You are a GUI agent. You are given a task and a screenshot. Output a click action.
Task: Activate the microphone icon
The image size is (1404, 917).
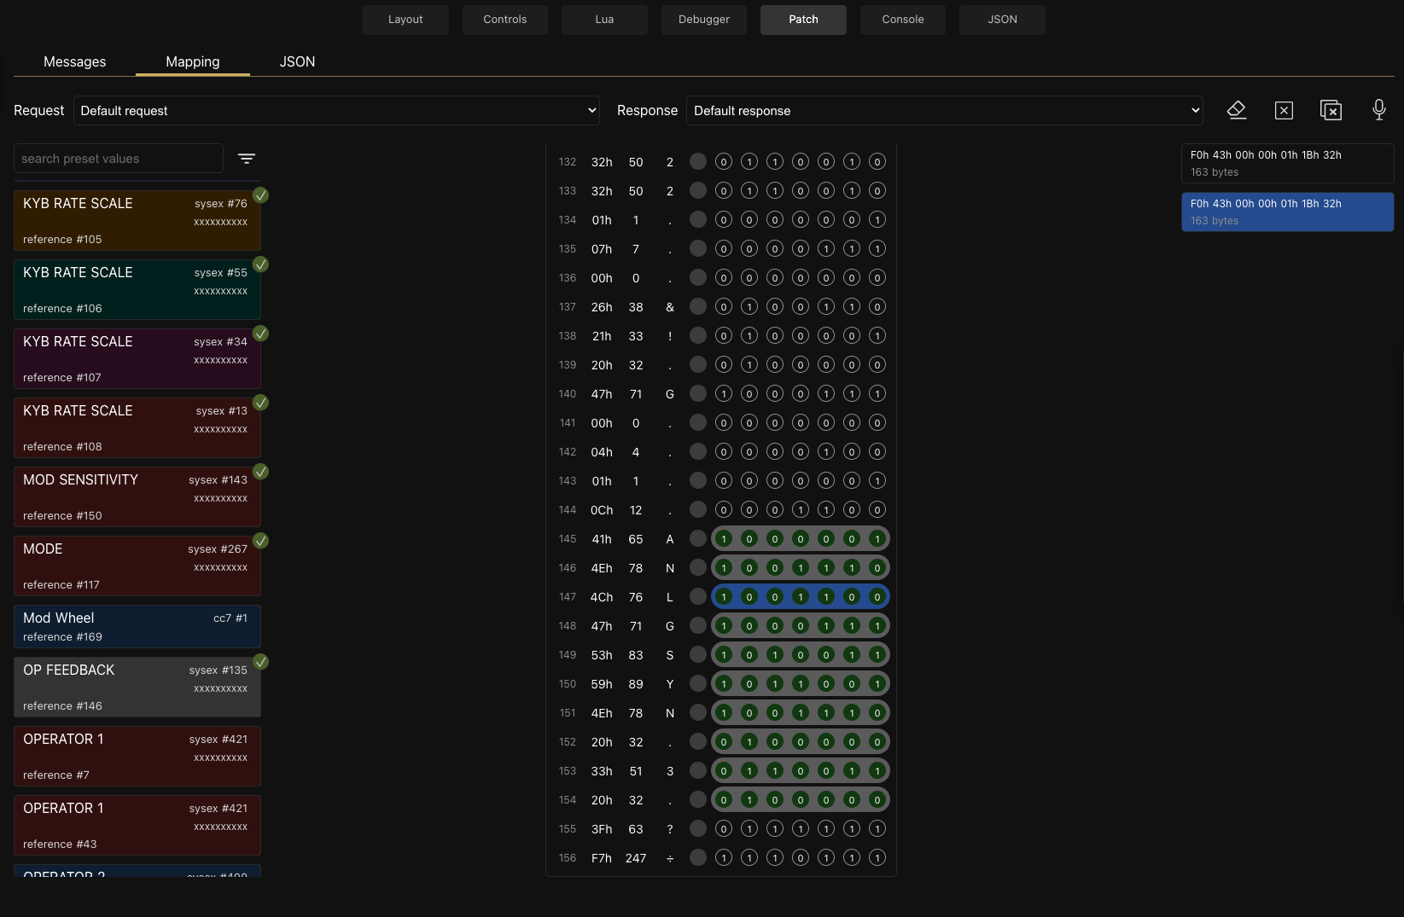[x=1378, y=109]
